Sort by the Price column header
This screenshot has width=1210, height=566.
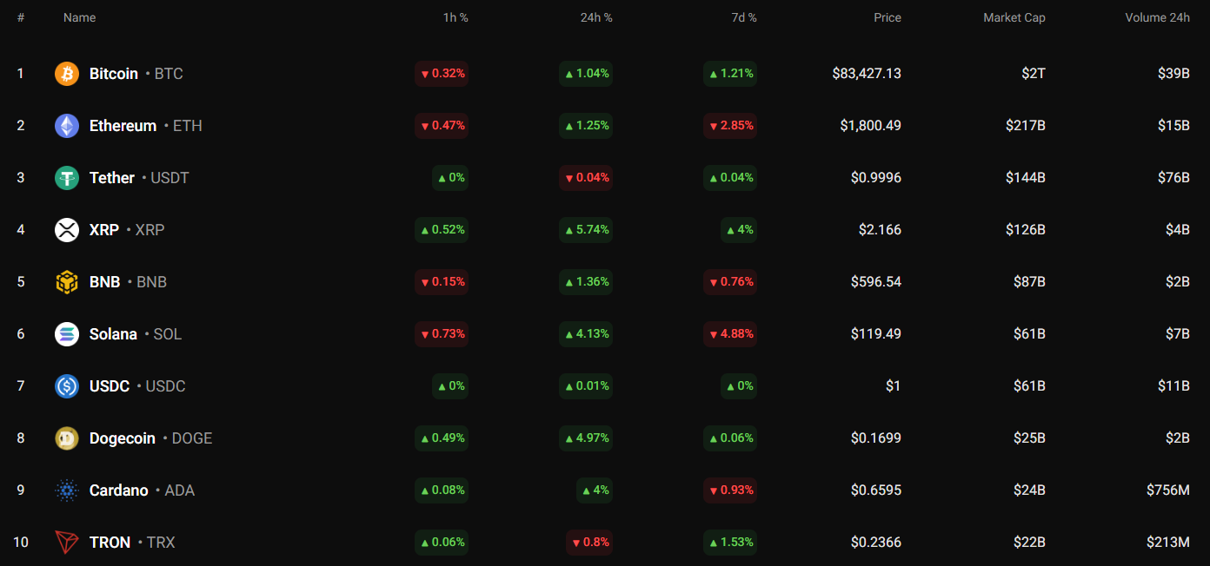pos(888,17)
